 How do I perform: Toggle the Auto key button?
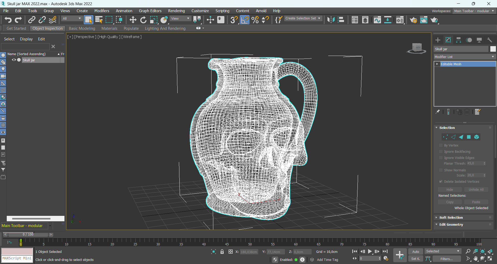[415, 252]
